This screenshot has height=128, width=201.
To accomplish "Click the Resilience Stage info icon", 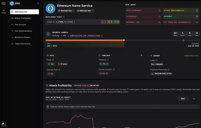I will pos(64,17).
